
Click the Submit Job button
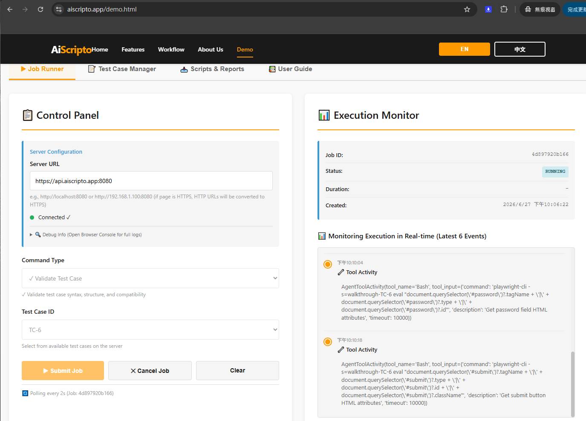pos(63,371)
